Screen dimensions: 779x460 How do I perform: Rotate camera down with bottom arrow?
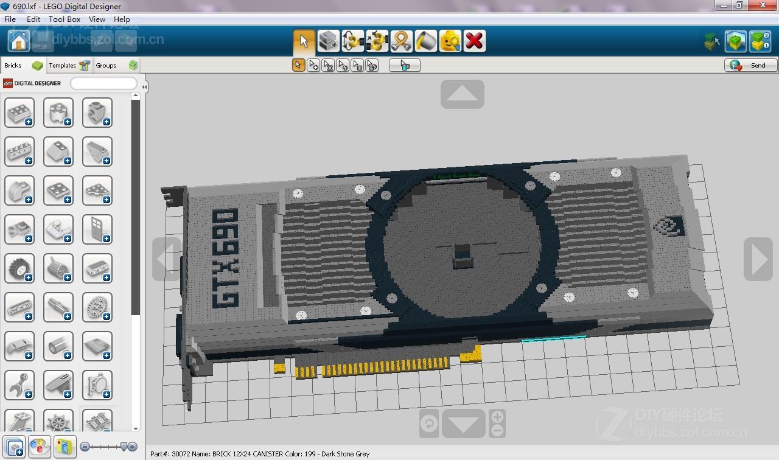coord(464,423)
